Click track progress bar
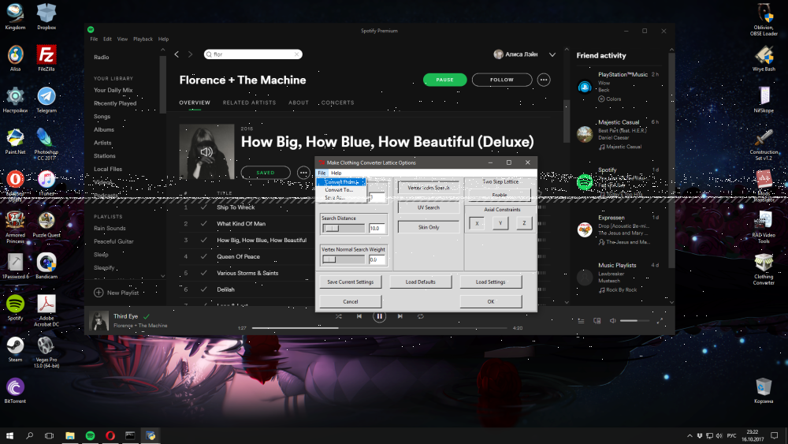The height and width of the screenshot is (444, 788). (379, 328)
